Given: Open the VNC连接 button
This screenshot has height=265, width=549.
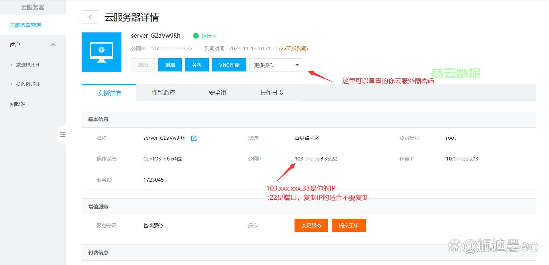Looking at the screenshot, I should tap(229, 65).
